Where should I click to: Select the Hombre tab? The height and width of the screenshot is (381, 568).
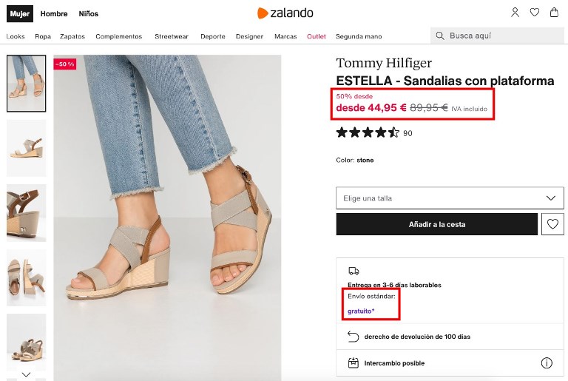click(54, 13)
